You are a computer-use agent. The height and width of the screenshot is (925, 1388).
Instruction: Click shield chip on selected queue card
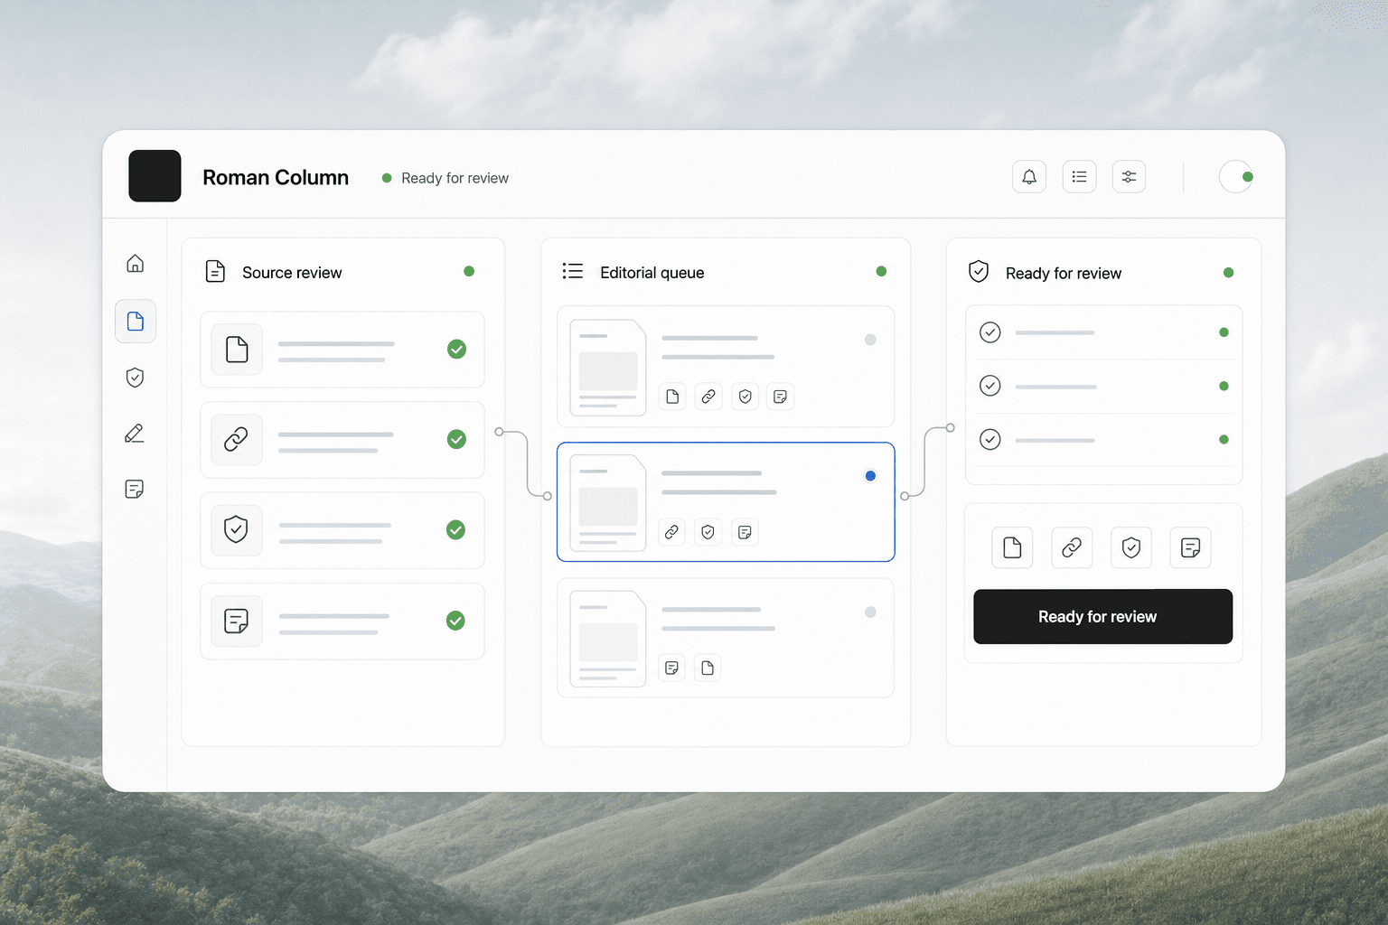(708, 532)
